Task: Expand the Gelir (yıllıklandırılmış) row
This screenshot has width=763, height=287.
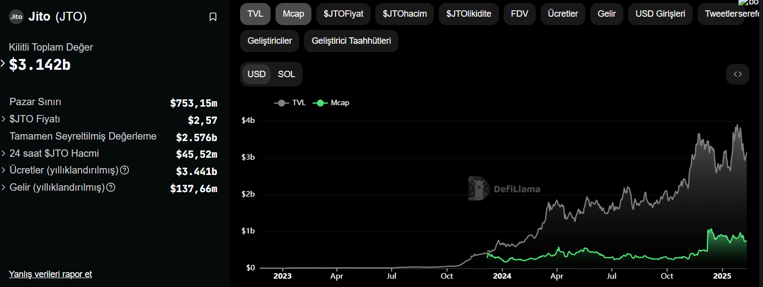Action: (x=3, y=187)
